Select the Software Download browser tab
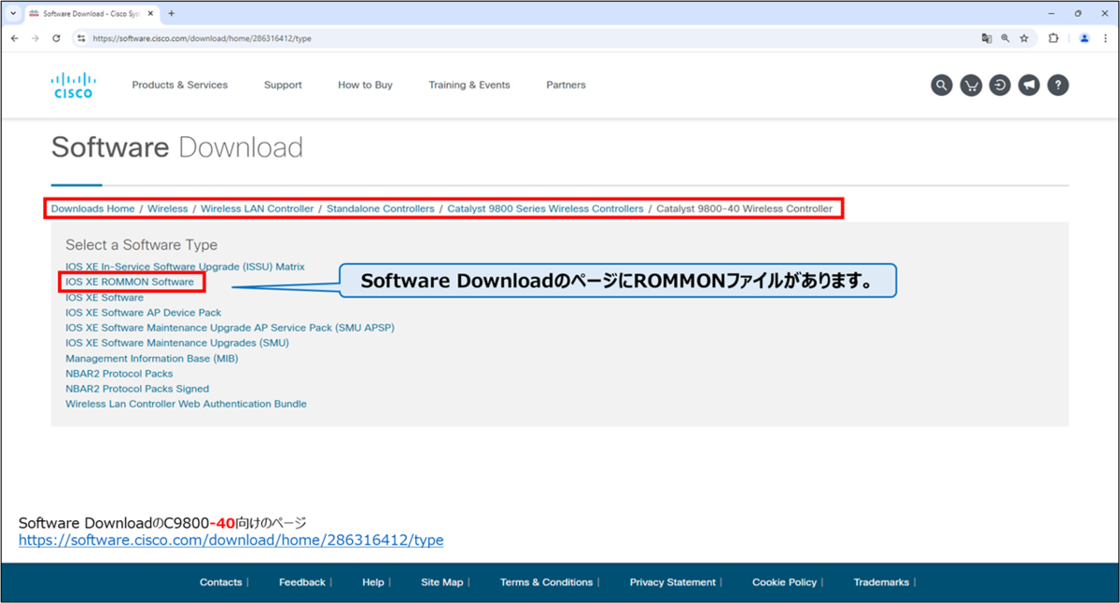Viewport: 1120px width, 603px height. [91, 13]
